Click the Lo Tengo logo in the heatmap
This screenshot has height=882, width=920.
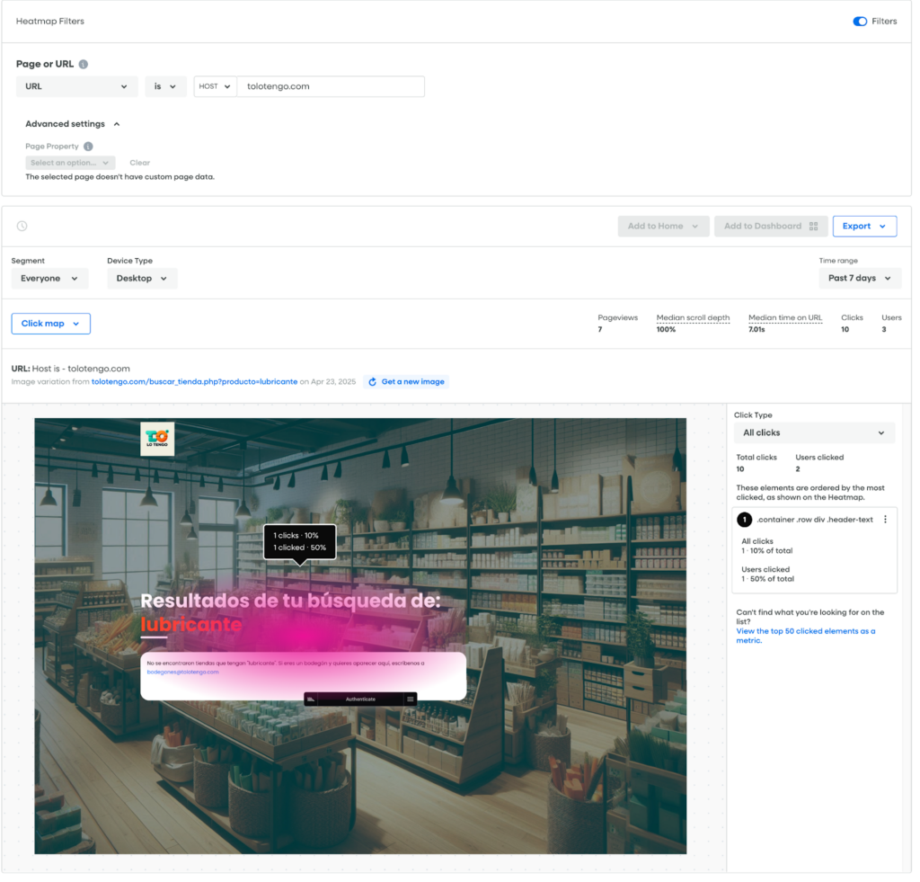pos(157,439)
